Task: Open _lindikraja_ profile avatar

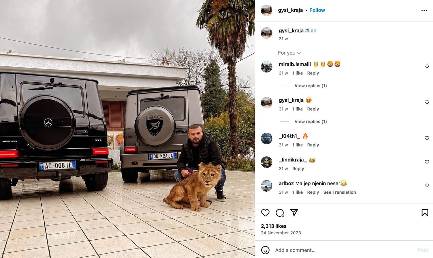Action: pos(267,162)
